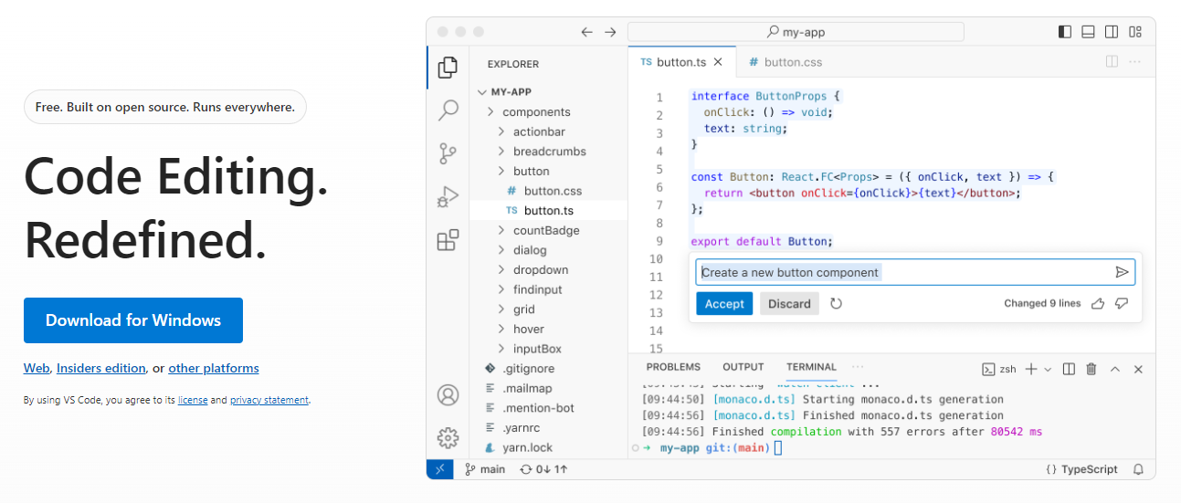
Task: Open the Web link
Action: [37, 368]
